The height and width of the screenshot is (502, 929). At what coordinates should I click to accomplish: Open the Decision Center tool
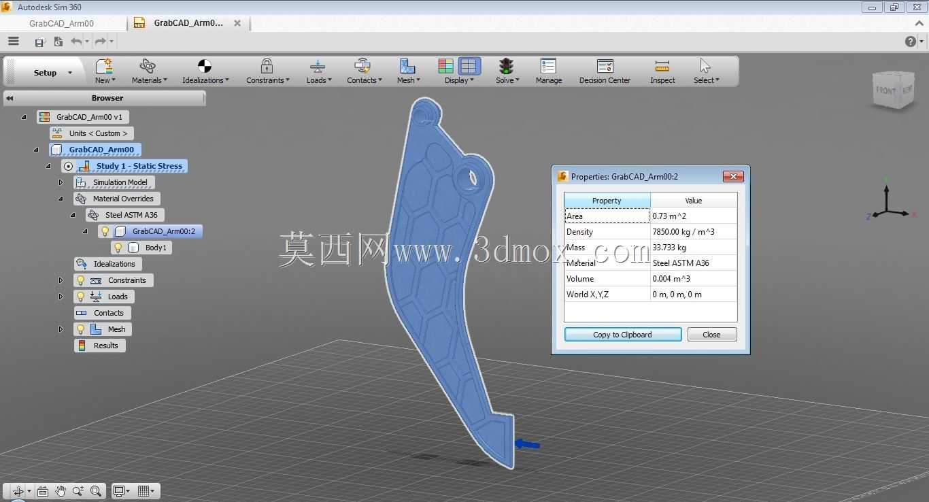coord(605,71)
